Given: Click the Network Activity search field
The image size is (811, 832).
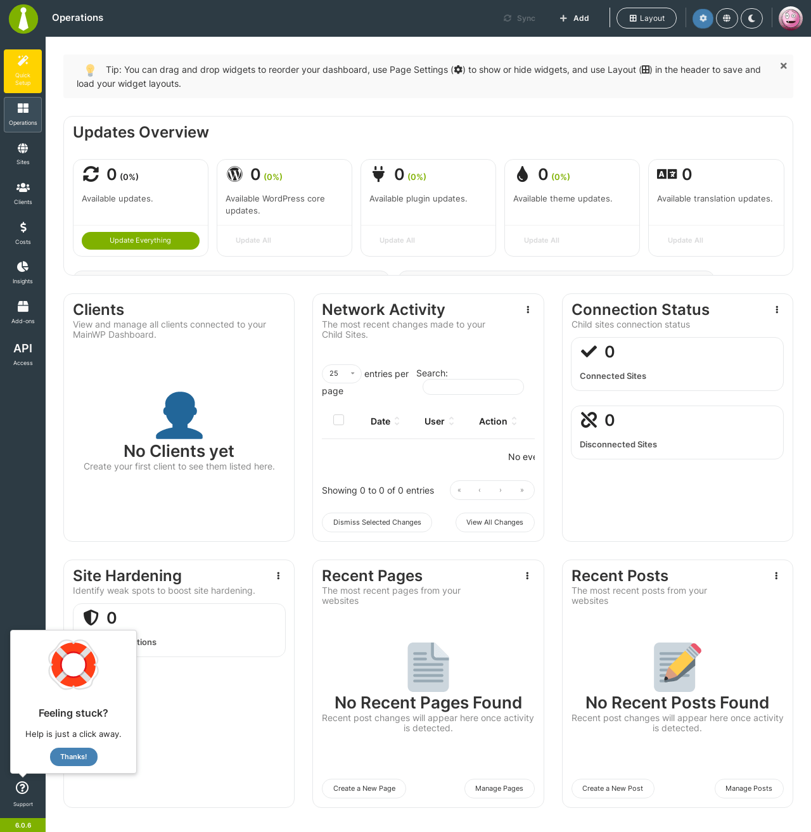Looking at the screenshot, I should coord(473,387).
